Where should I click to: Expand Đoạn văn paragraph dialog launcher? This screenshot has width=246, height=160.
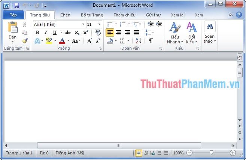pos(161,49)
